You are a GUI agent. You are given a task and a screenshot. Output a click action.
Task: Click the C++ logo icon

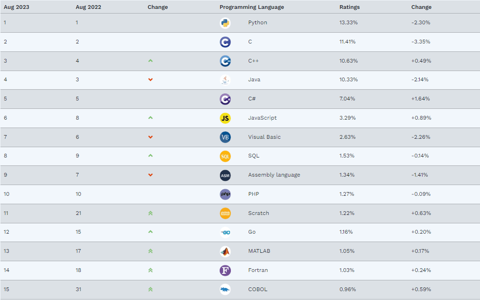(x=225, y=61)
